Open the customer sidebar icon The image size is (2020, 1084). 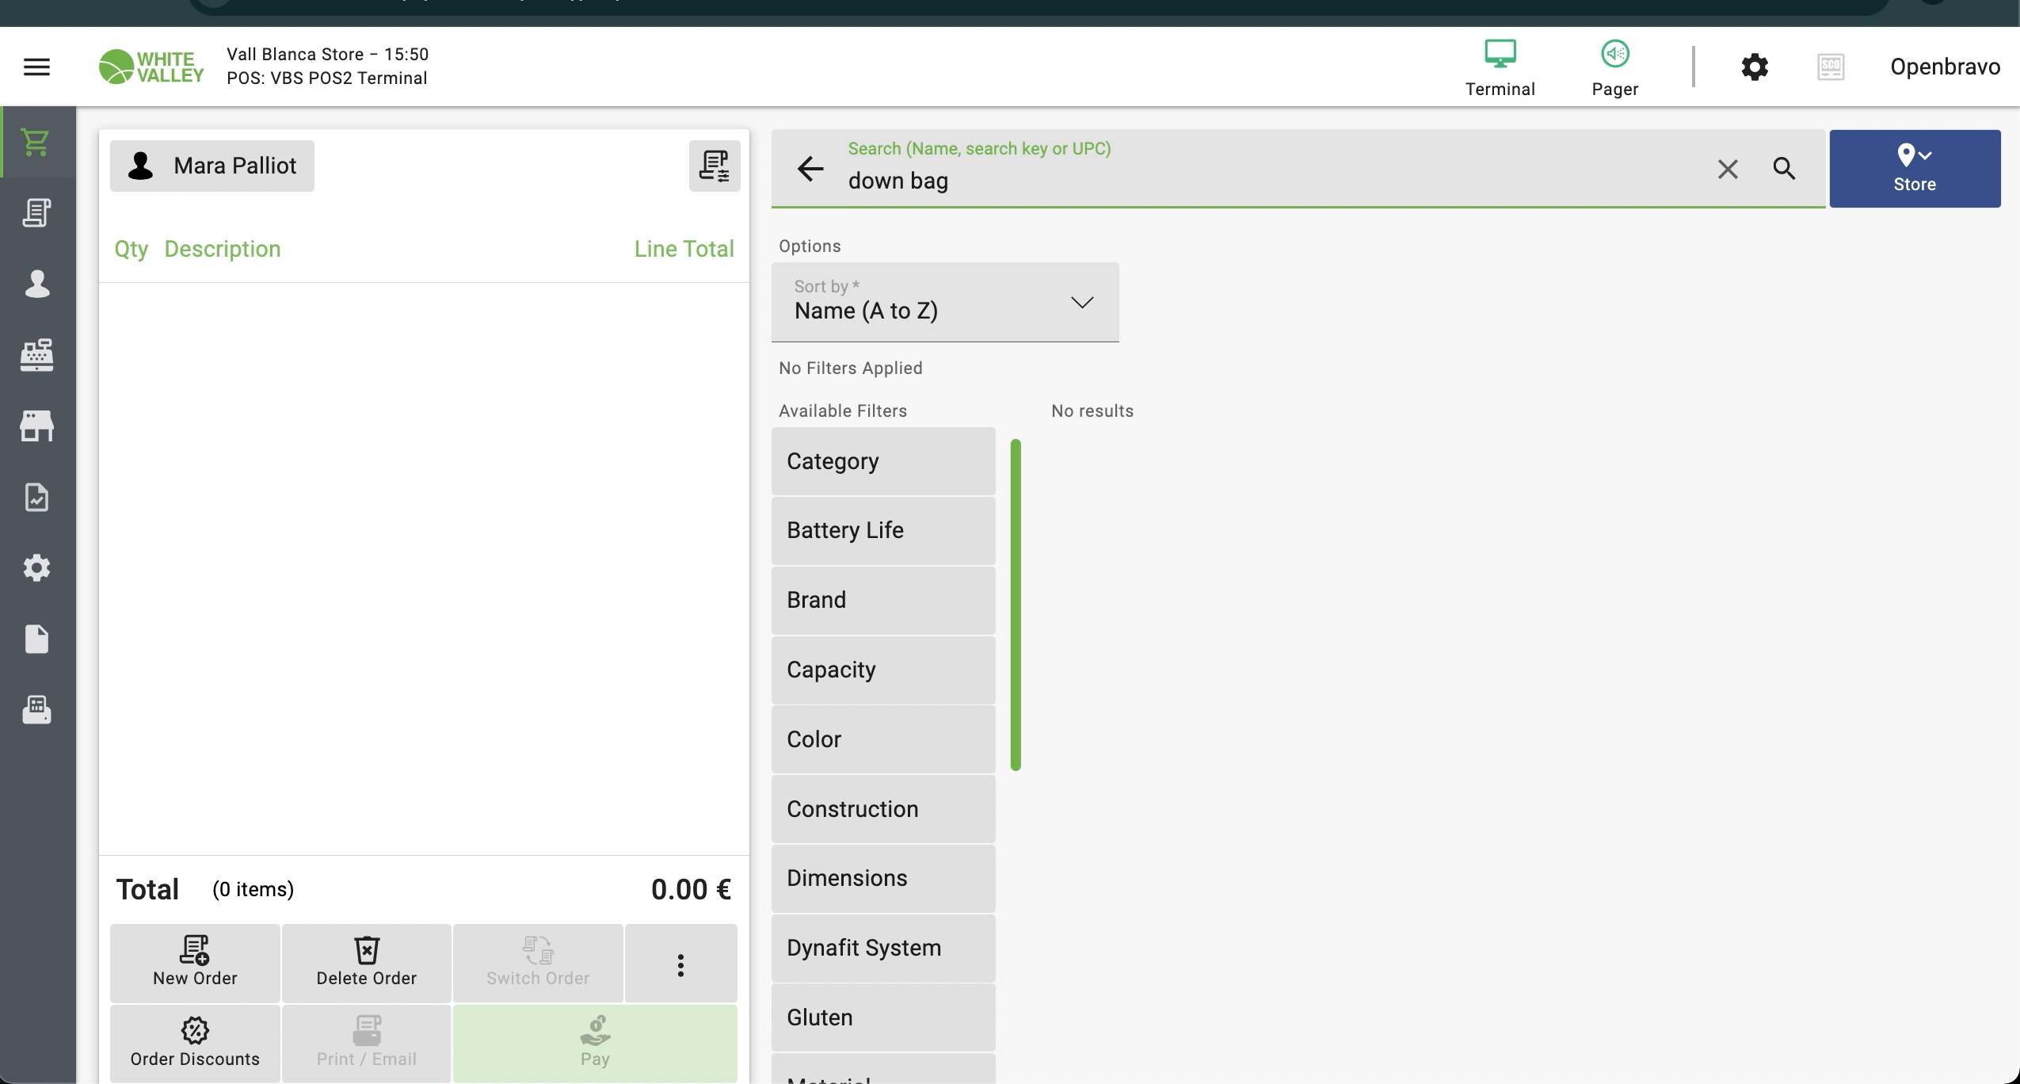point(36,284)
